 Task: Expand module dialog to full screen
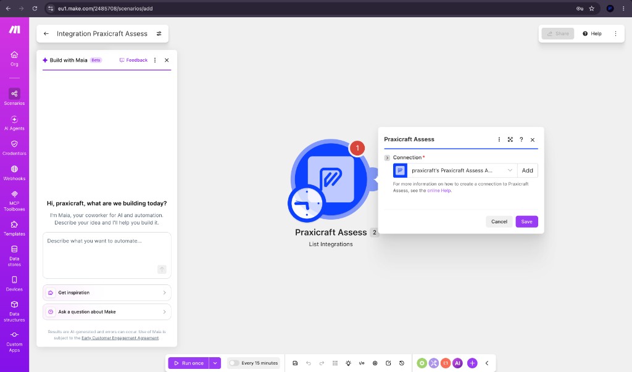pos(510,139)
